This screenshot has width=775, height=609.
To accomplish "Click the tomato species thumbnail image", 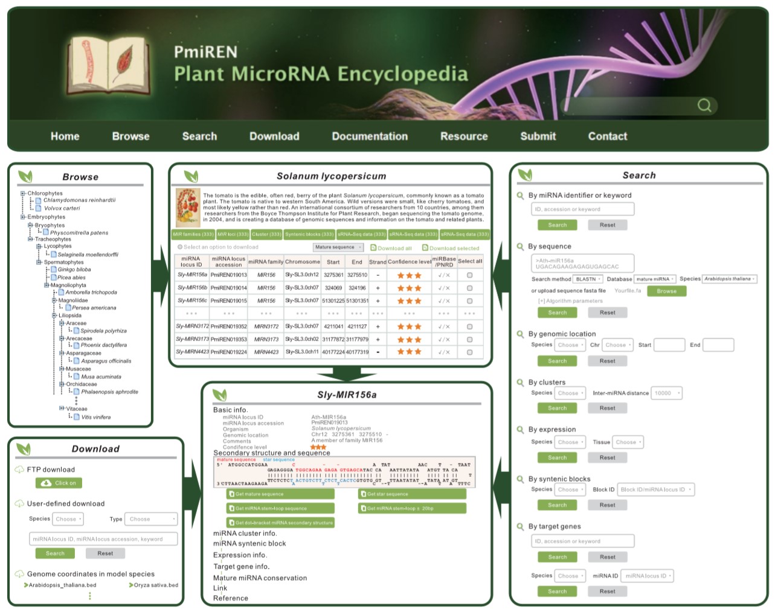I will coord(187,208).
